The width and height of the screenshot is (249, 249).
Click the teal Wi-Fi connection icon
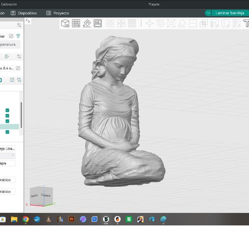click(18, 36)
